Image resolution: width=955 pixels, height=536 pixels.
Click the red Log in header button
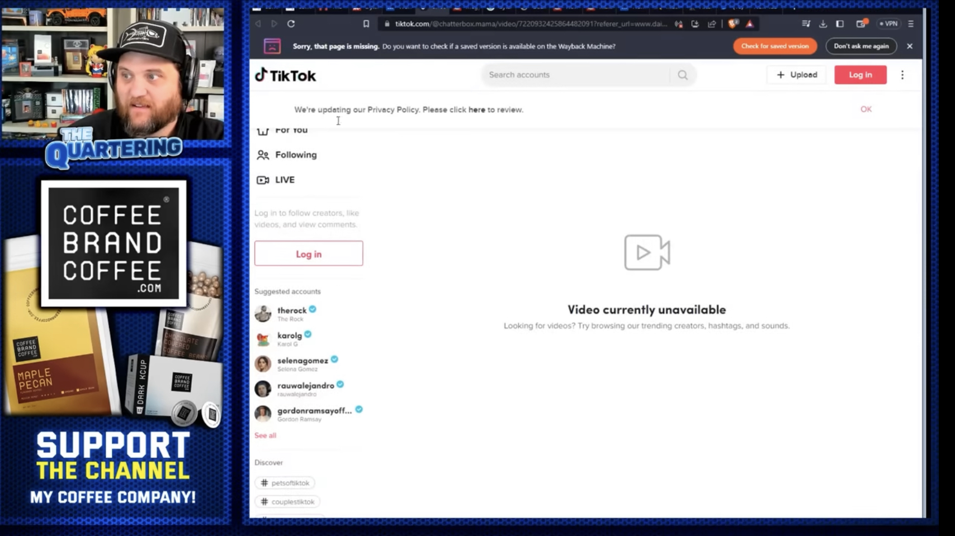[861, 75]
